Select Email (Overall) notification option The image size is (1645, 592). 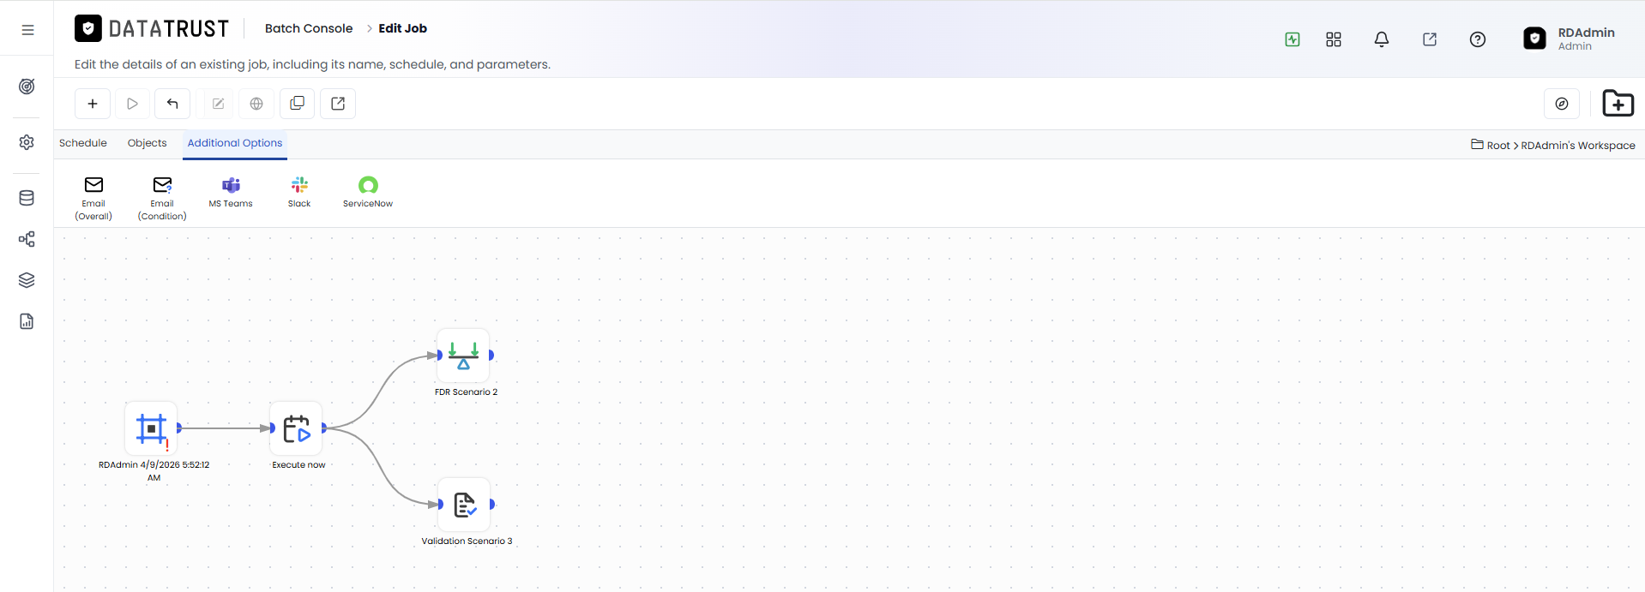pyautogui.click(x=93, y=198)
